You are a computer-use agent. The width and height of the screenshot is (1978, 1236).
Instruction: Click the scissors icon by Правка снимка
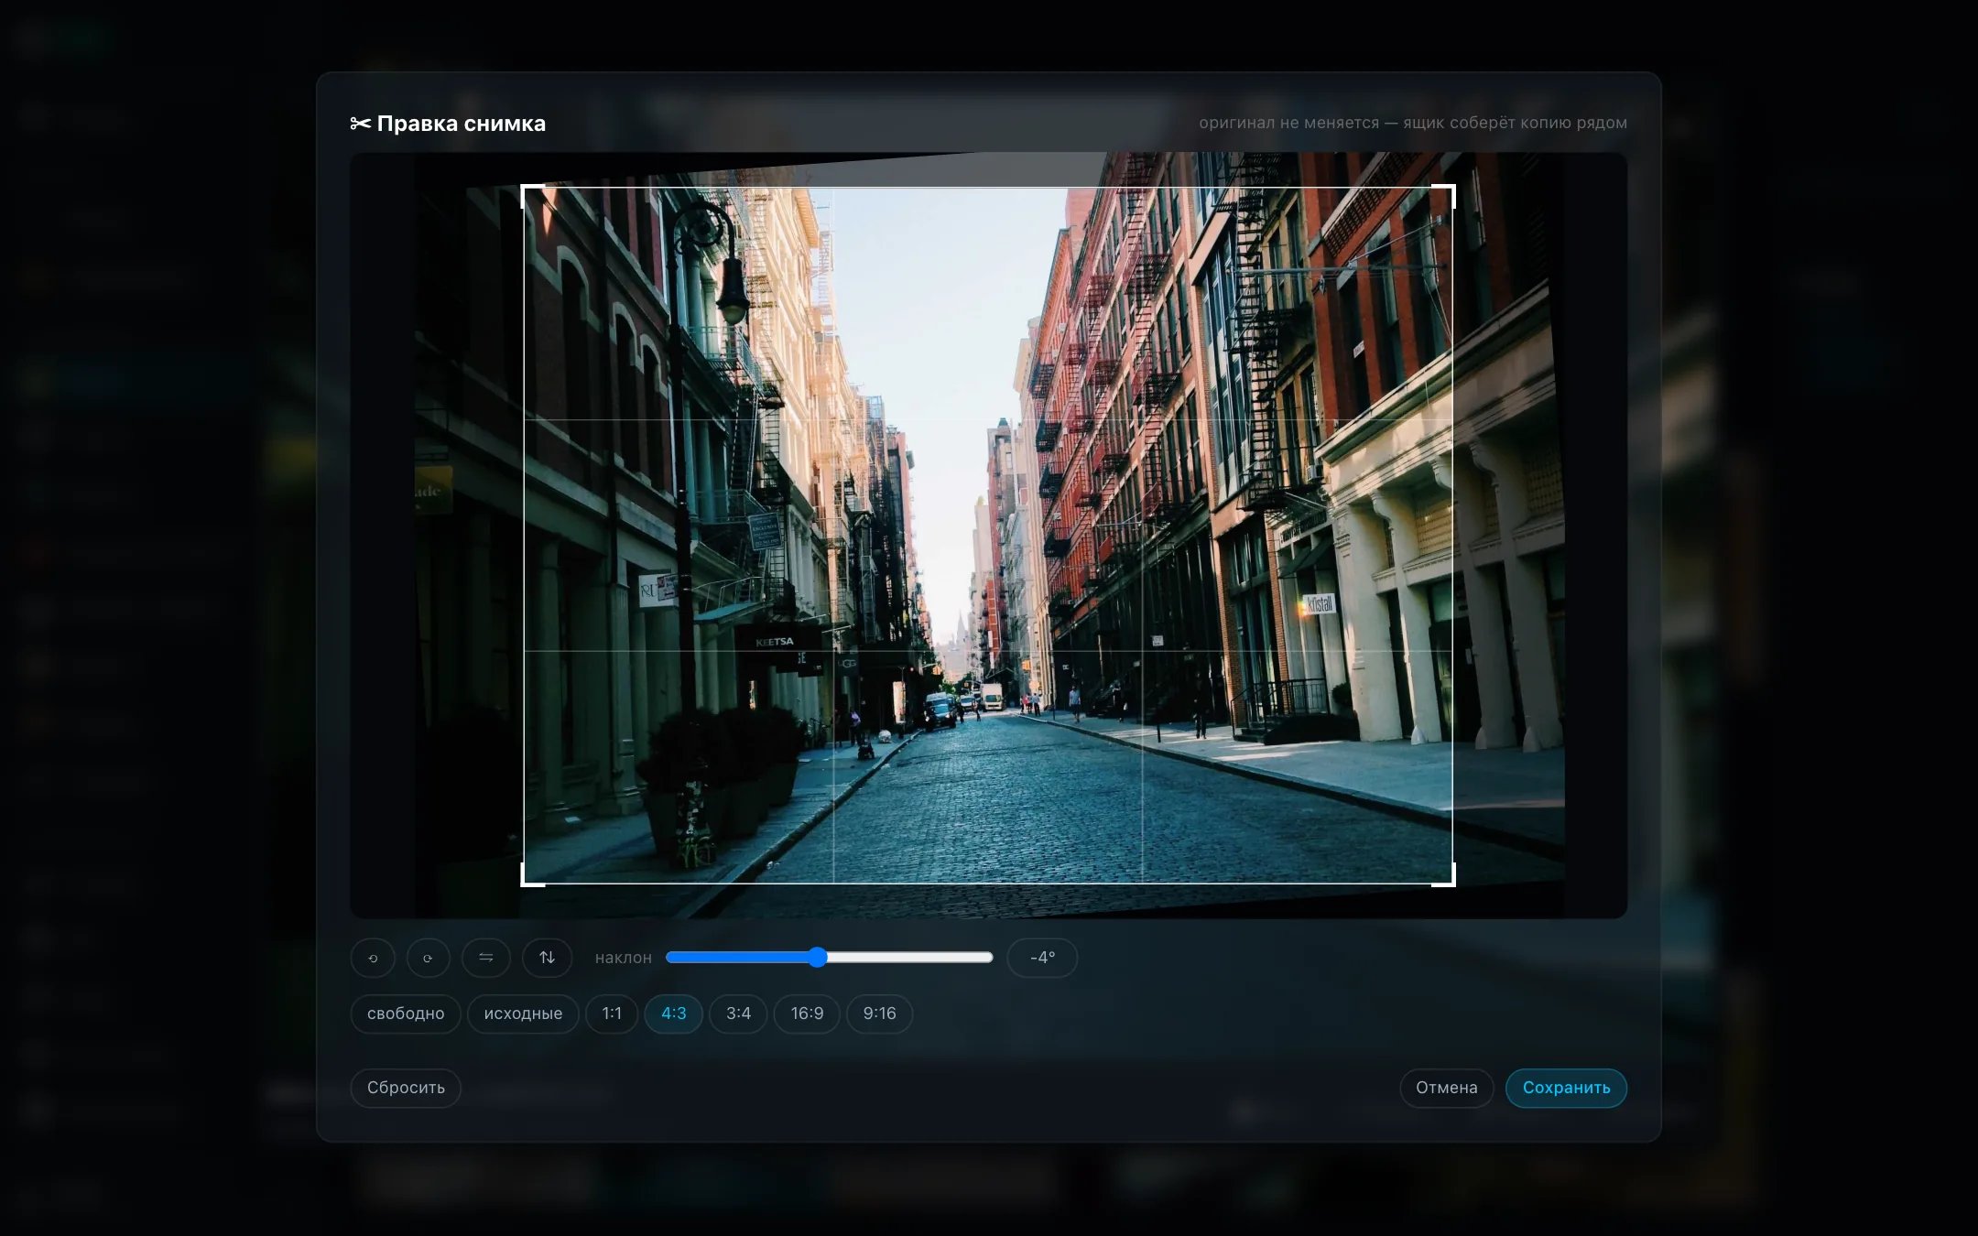pyautogui.click(x=360, y=124)
